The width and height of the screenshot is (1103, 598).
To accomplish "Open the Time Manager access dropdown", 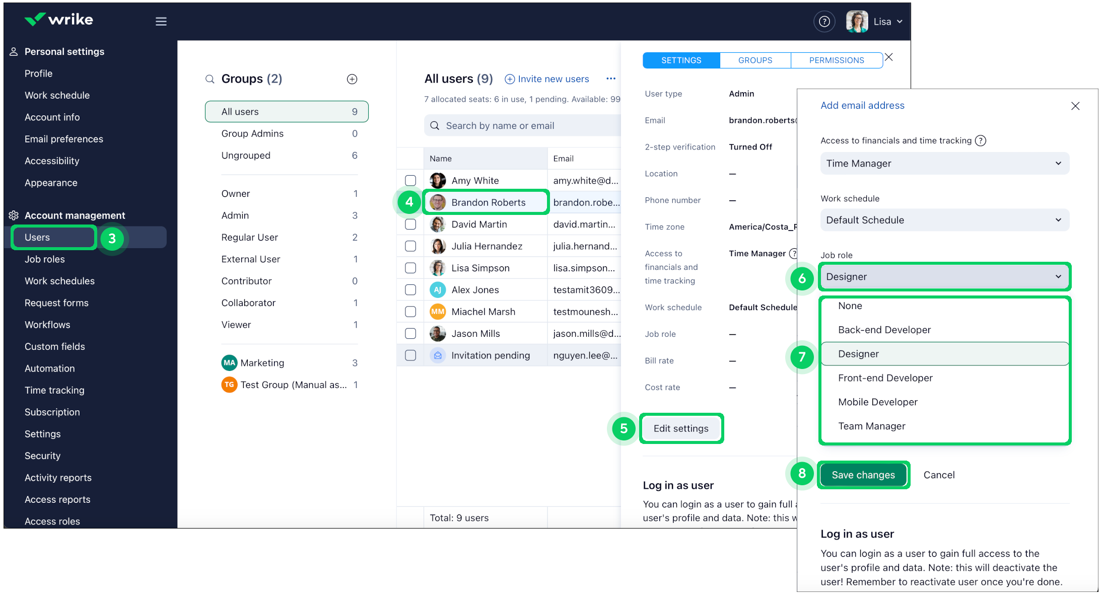I will 944,163.
